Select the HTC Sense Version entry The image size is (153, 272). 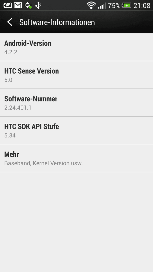76,75
